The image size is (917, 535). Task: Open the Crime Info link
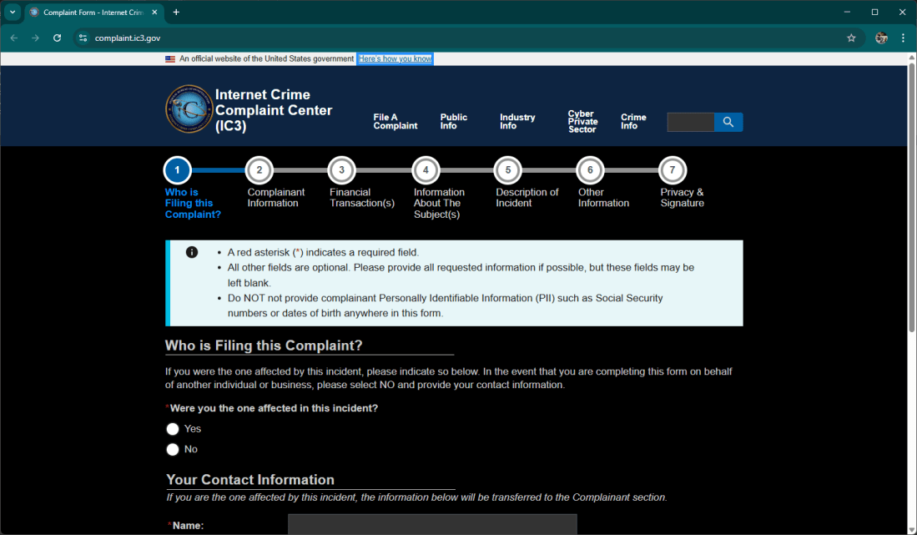[633, 122]
